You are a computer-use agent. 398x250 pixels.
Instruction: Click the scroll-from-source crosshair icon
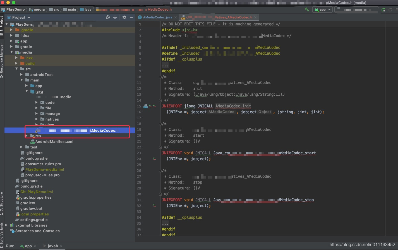click(107, 17)
